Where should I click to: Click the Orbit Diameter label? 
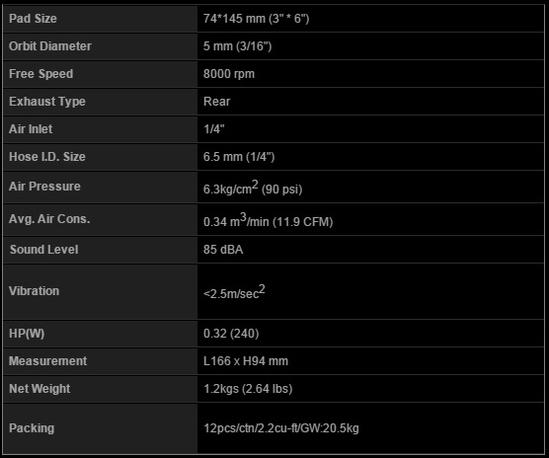[50, 46]
